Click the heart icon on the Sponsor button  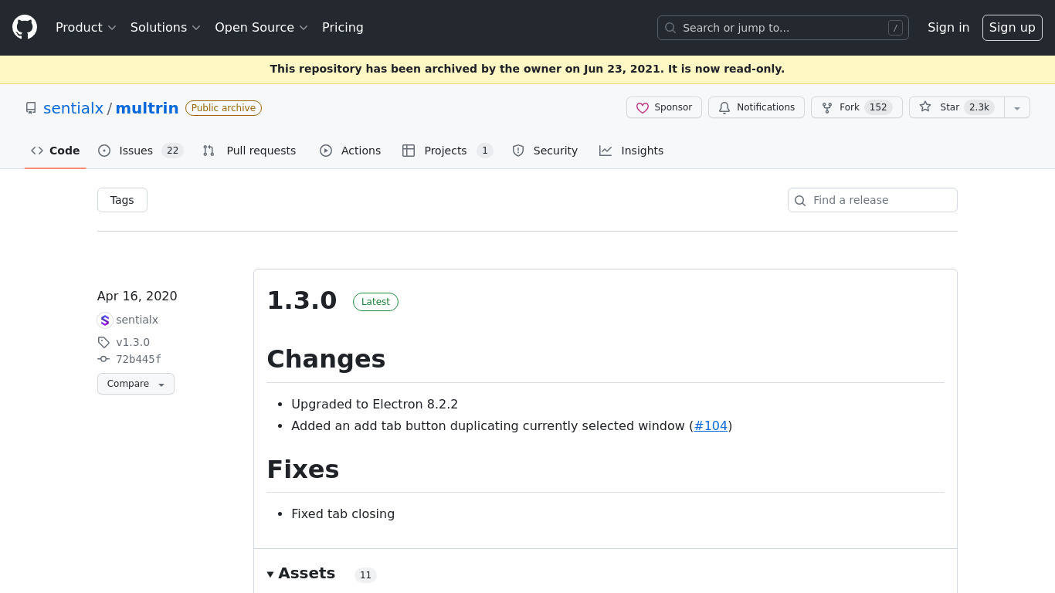pos(643,107)
